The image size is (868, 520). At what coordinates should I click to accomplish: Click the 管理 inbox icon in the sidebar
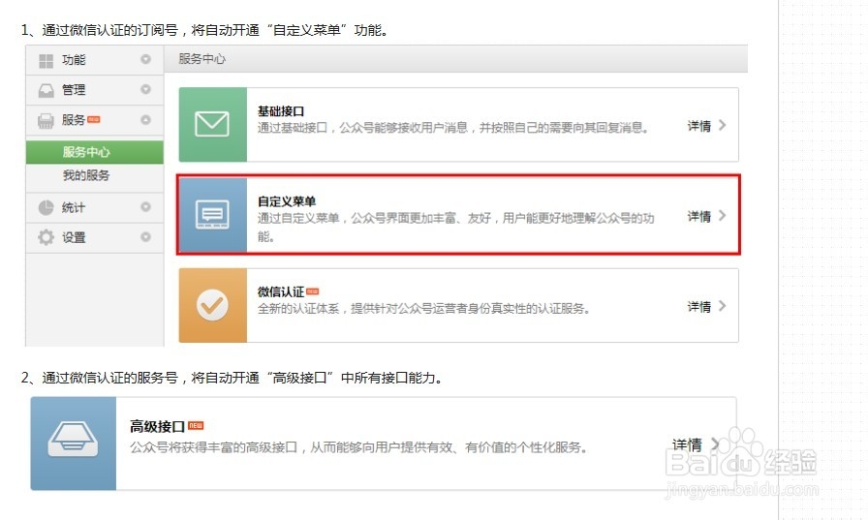click(46, 90)
